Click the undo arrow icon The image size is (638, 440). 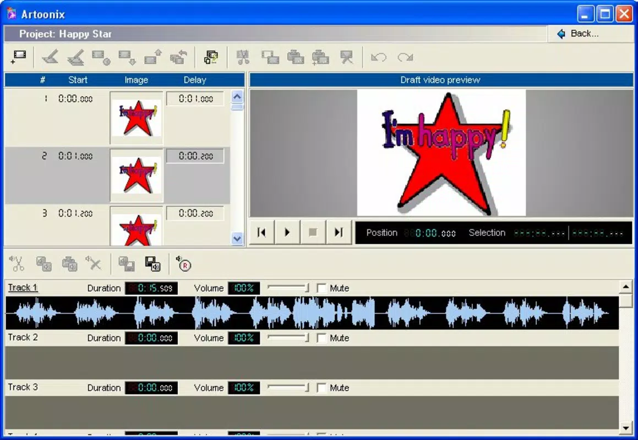coord(379,57)
